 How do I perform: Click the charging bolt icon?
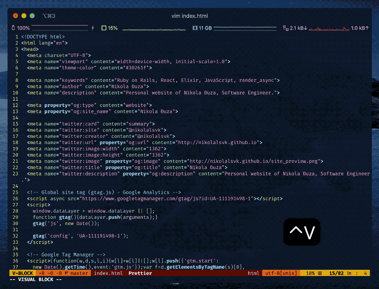[93, 28]
